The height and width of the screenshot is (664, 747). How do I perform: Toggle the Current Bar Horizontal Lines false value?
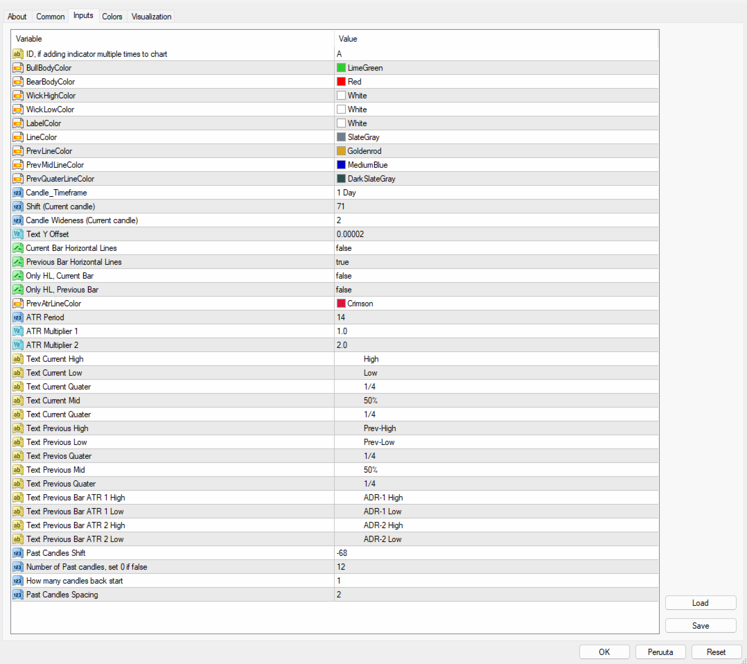click(496, 248)
